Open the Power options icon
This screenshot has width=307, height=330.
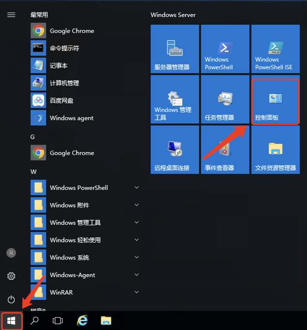[x=11, y=299]
